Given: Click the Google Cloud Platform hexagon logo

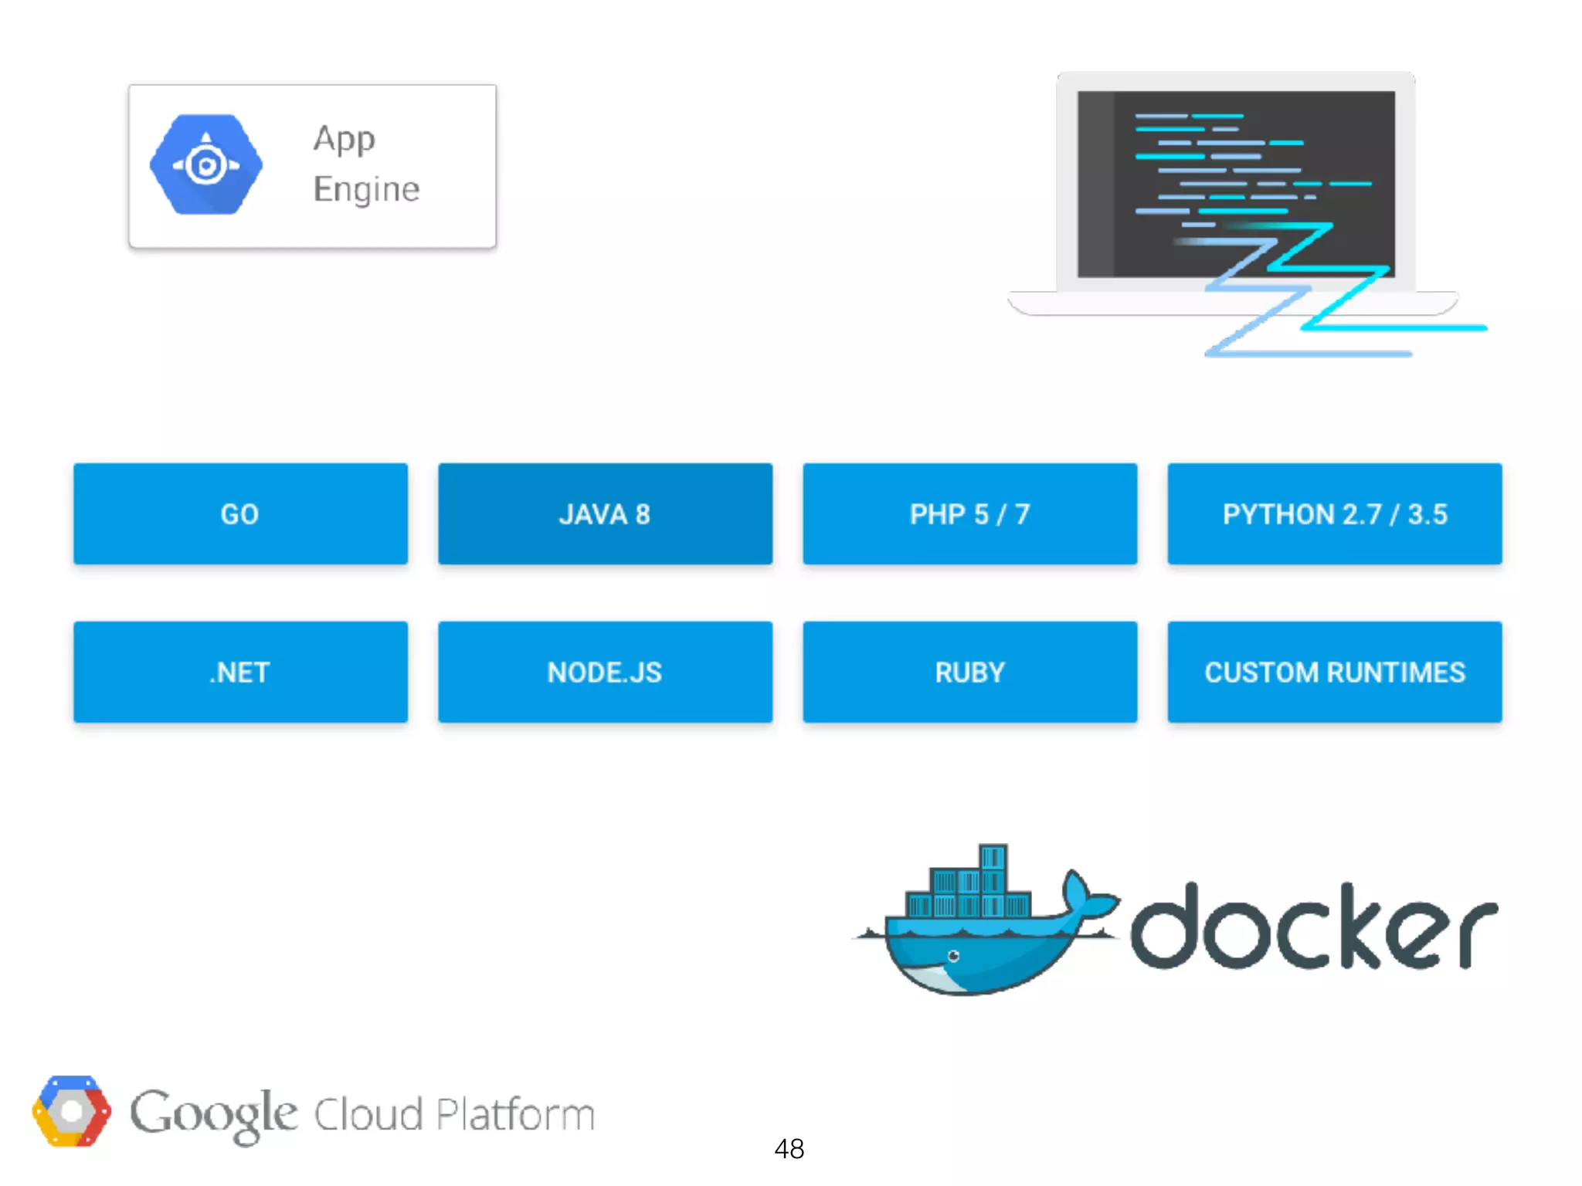Looking at the screenshot, I should [x=71, y=1111].
